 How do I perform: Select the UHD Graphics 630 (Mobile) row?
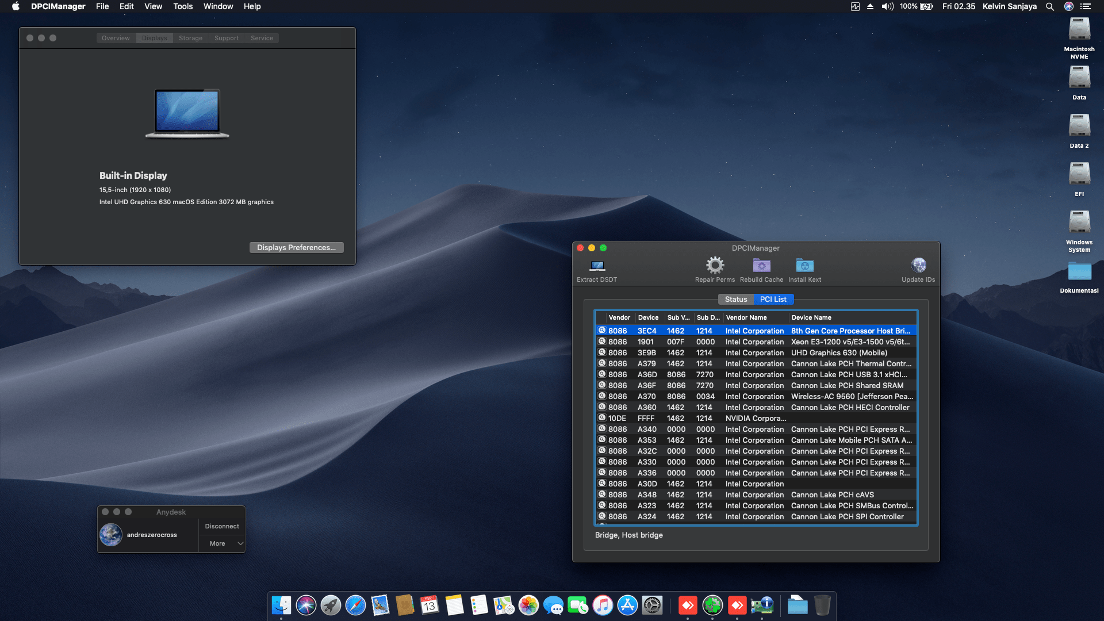[x=838, y=352]
